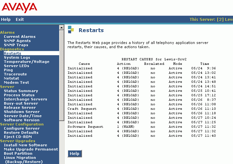
Task: Open Install New Software page
Action: coord(25,145)
